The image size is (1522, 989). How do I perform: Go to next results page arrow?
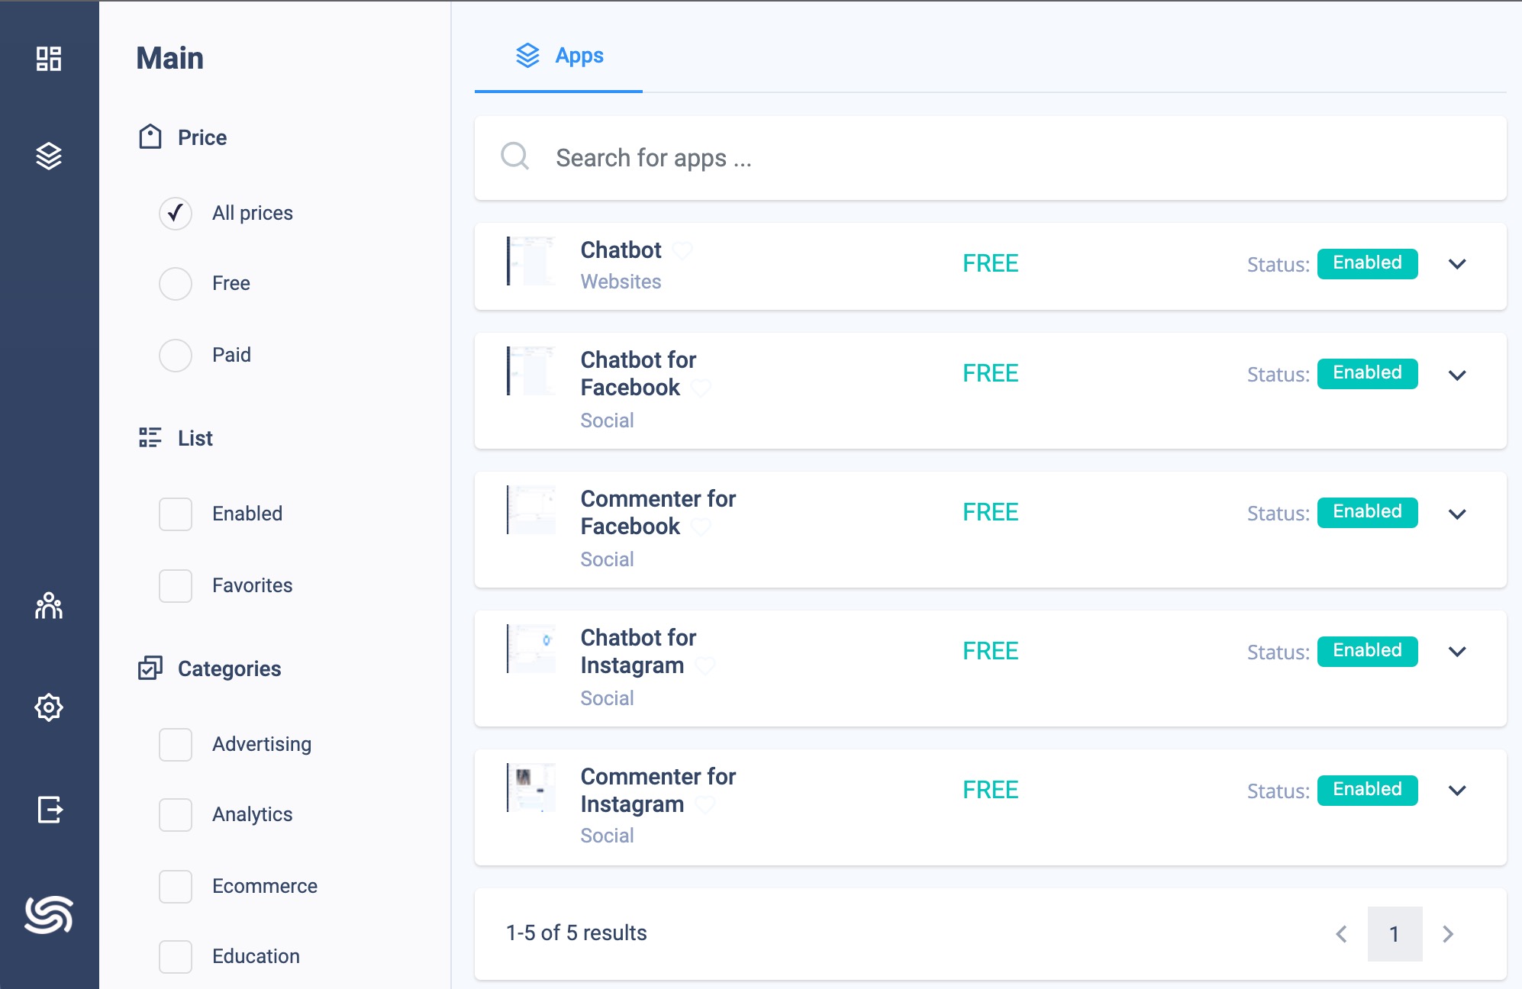[x=1448, y=934]
